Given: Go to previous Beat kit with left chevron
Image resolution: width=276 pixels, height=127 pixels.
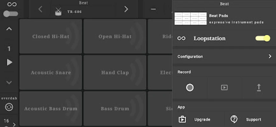Looking at the screenshot, I should (x=40, y=9).
